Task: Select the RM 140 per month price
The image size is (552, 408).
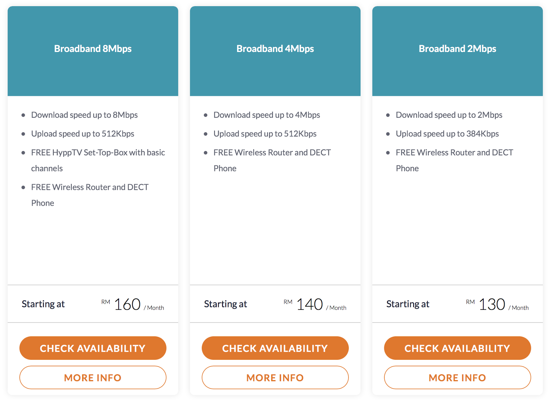Action: point(309,305)
